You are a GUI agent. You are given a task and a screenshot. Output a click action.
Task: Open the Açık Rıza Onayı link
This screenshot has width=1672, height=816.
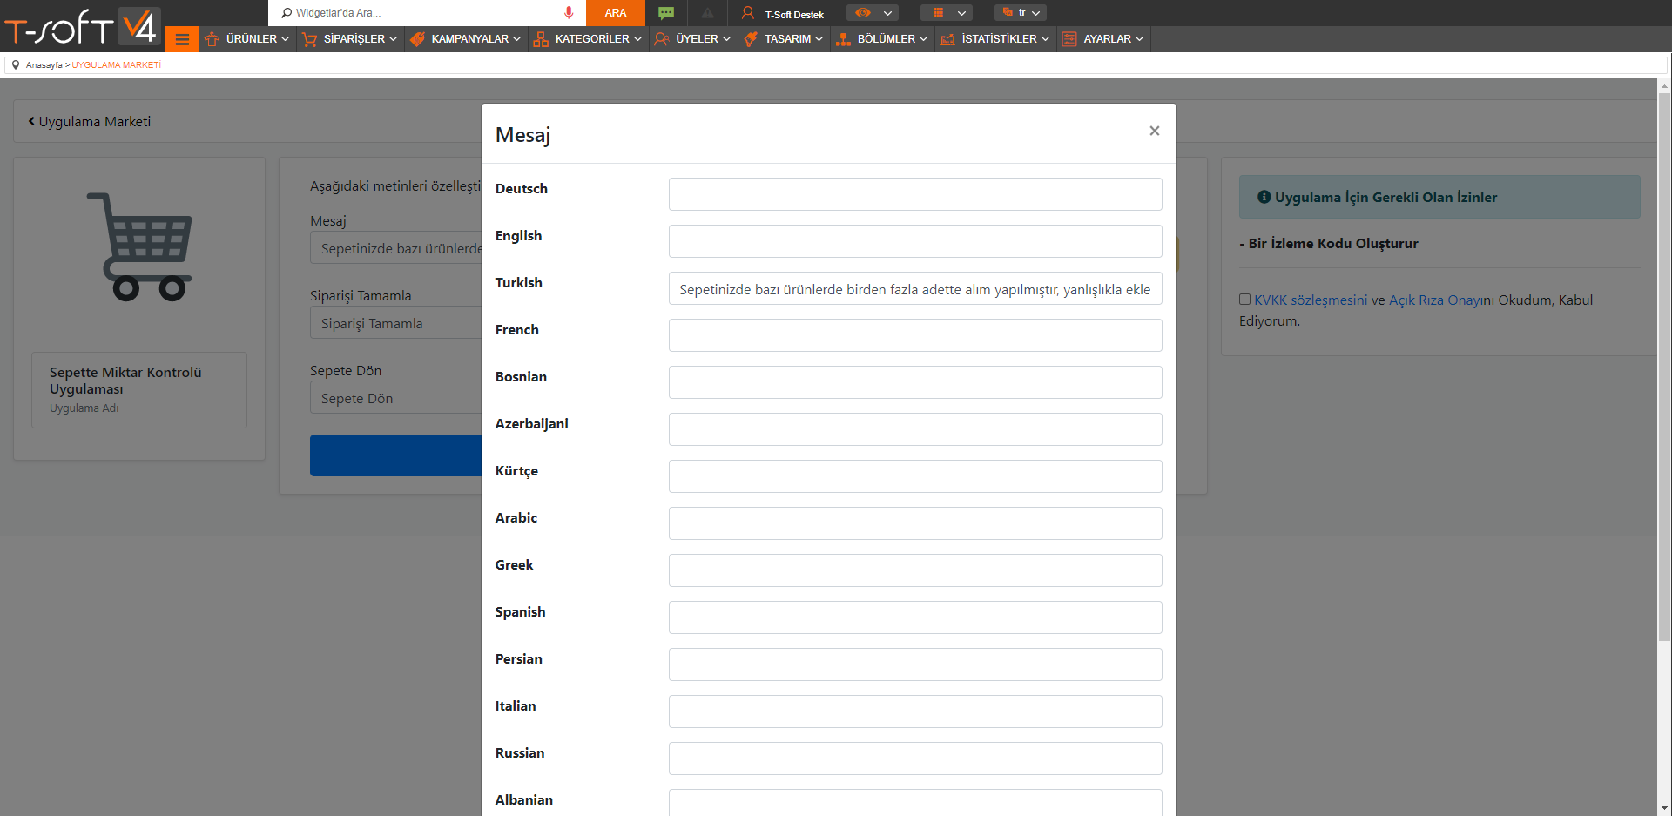[1434, 300]
